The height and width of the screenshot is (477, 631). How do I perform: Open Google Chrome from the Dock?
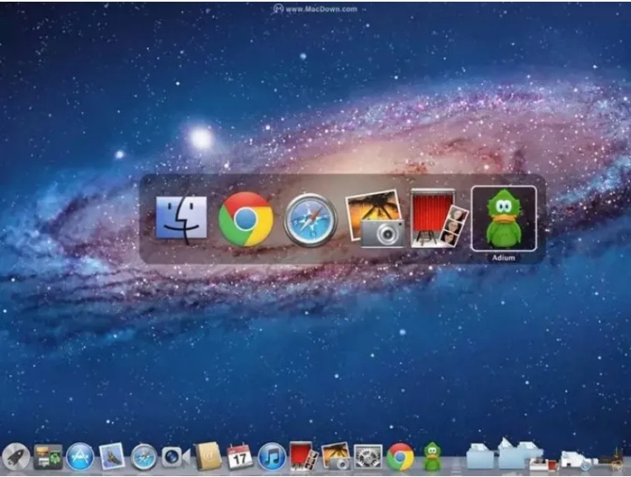click(x=400, y=458)
